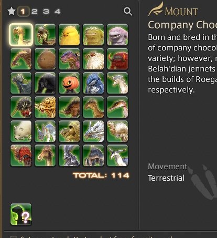Viewport: 217px width, 238px height.
Task: Switch to mount page 2
Action: pos(35,12)
